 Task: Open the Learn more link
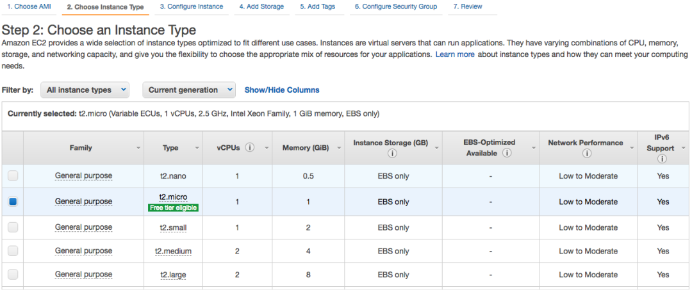(455, 55)
